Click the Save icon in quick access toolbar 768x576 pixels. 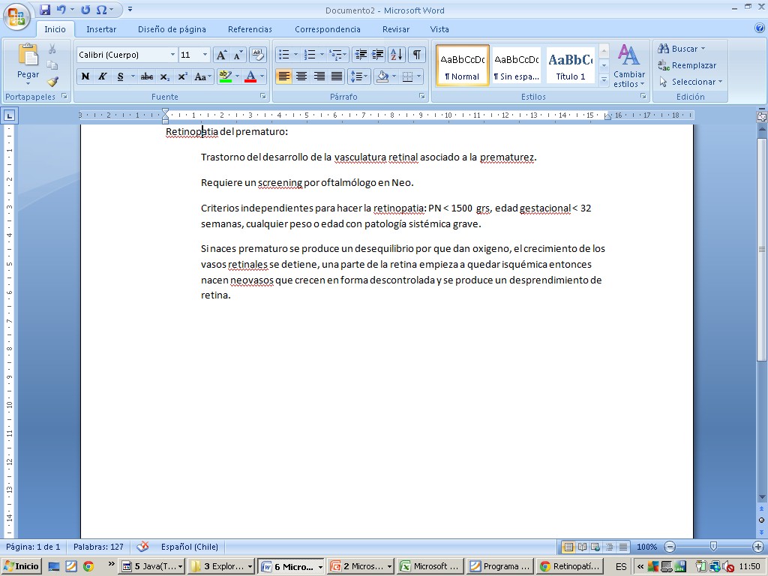coord(45,10)
